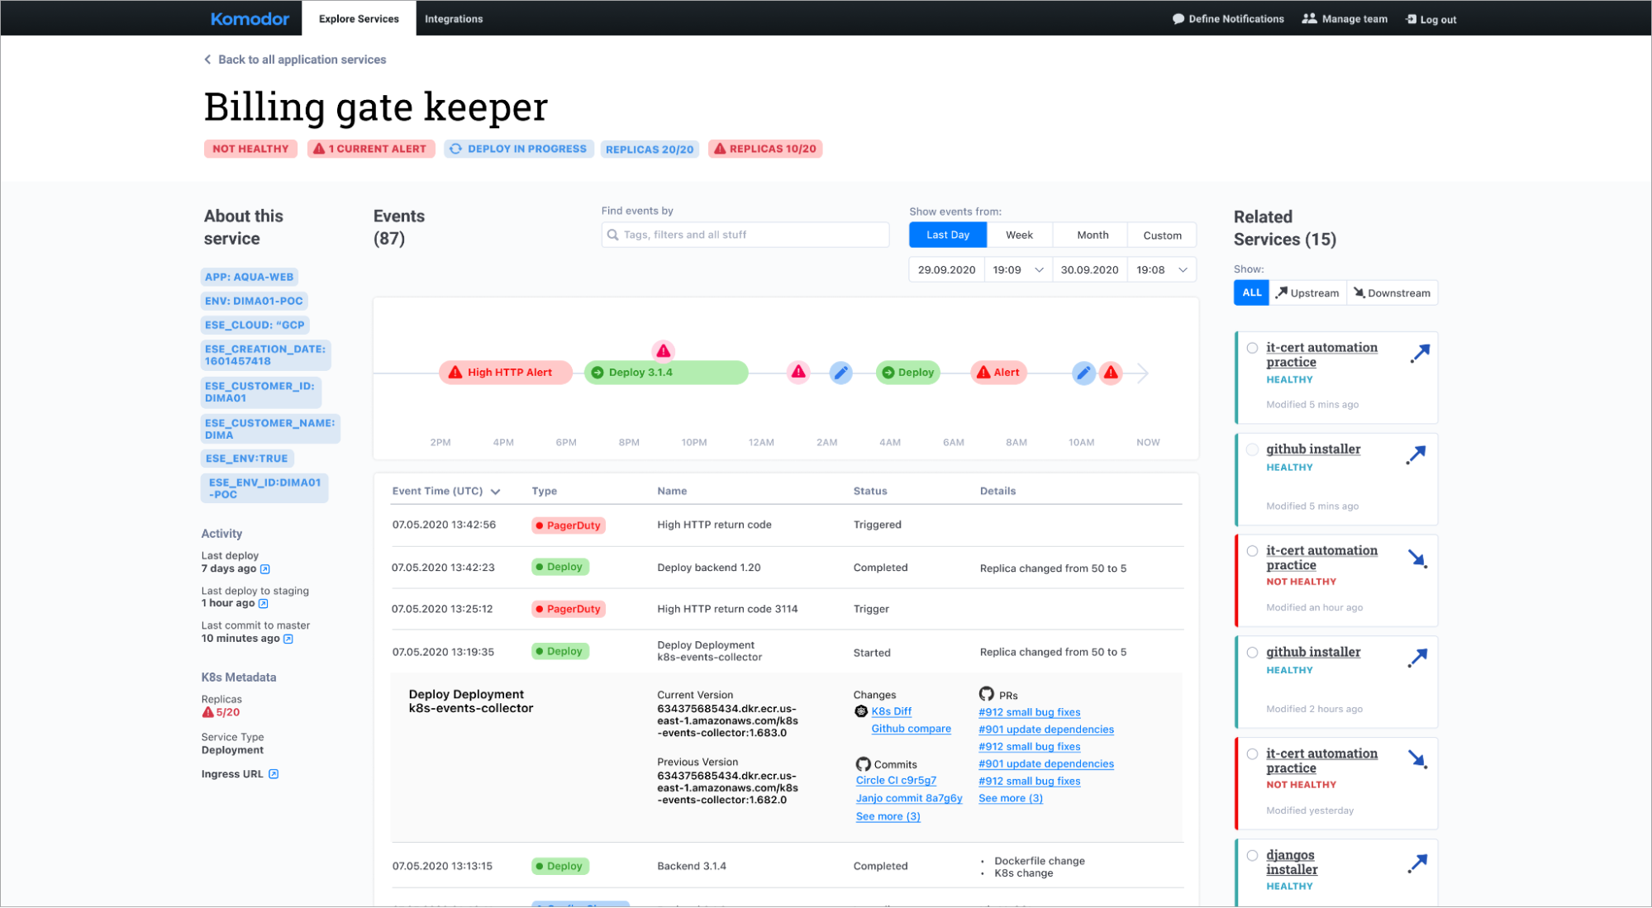
Task: Click the Log out icon
Action: [1411, 19]
